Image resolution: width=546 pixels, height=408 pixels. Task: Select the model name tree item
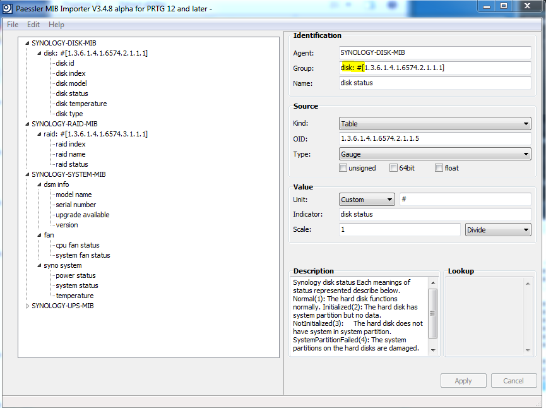click(x=73, y=195)
